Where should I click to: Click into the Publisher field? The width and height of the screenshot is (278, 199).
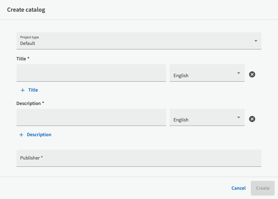pyautogui.click(x=139, y=158)
